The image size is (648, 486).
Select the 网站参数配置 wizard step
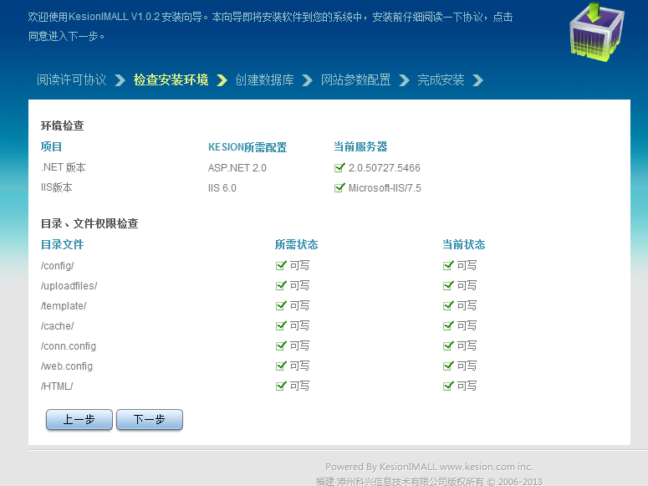(356, 79)
